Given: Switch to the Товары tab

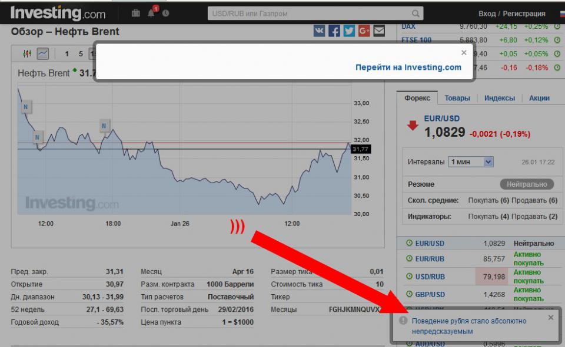Looking at the screenshot, I should point(457,98).
